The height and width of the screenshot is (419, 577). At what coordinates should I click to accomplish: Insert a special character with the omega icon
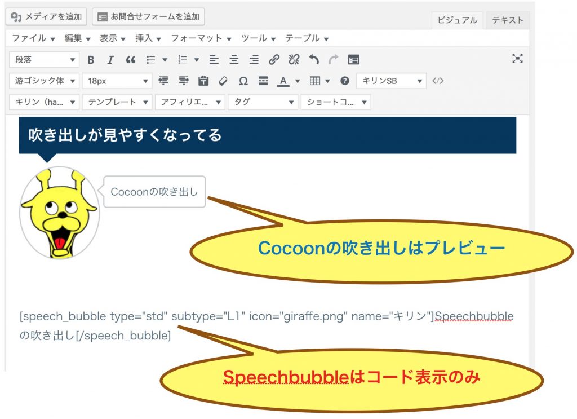point(243,81)
